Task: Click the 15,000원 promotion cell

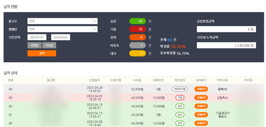Action: click(158, 106)
